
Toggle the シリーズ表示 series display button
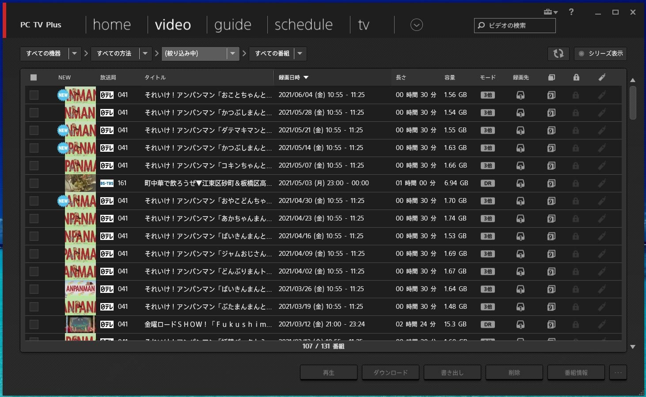coord(600,53)
